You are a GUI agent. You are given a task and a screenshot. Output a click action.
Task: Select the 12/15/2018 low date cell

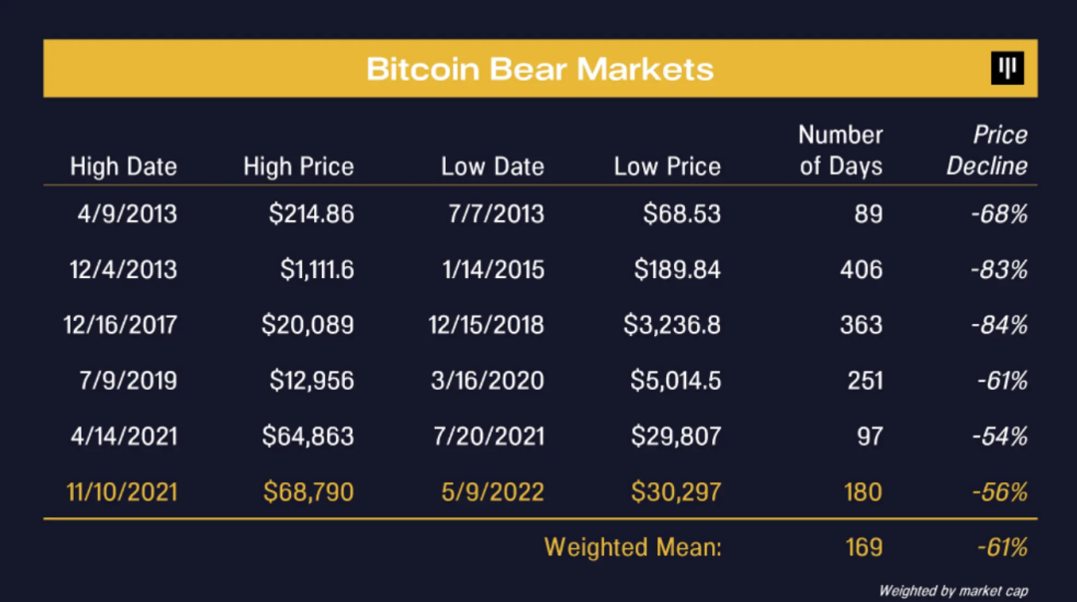click(487, 325)
